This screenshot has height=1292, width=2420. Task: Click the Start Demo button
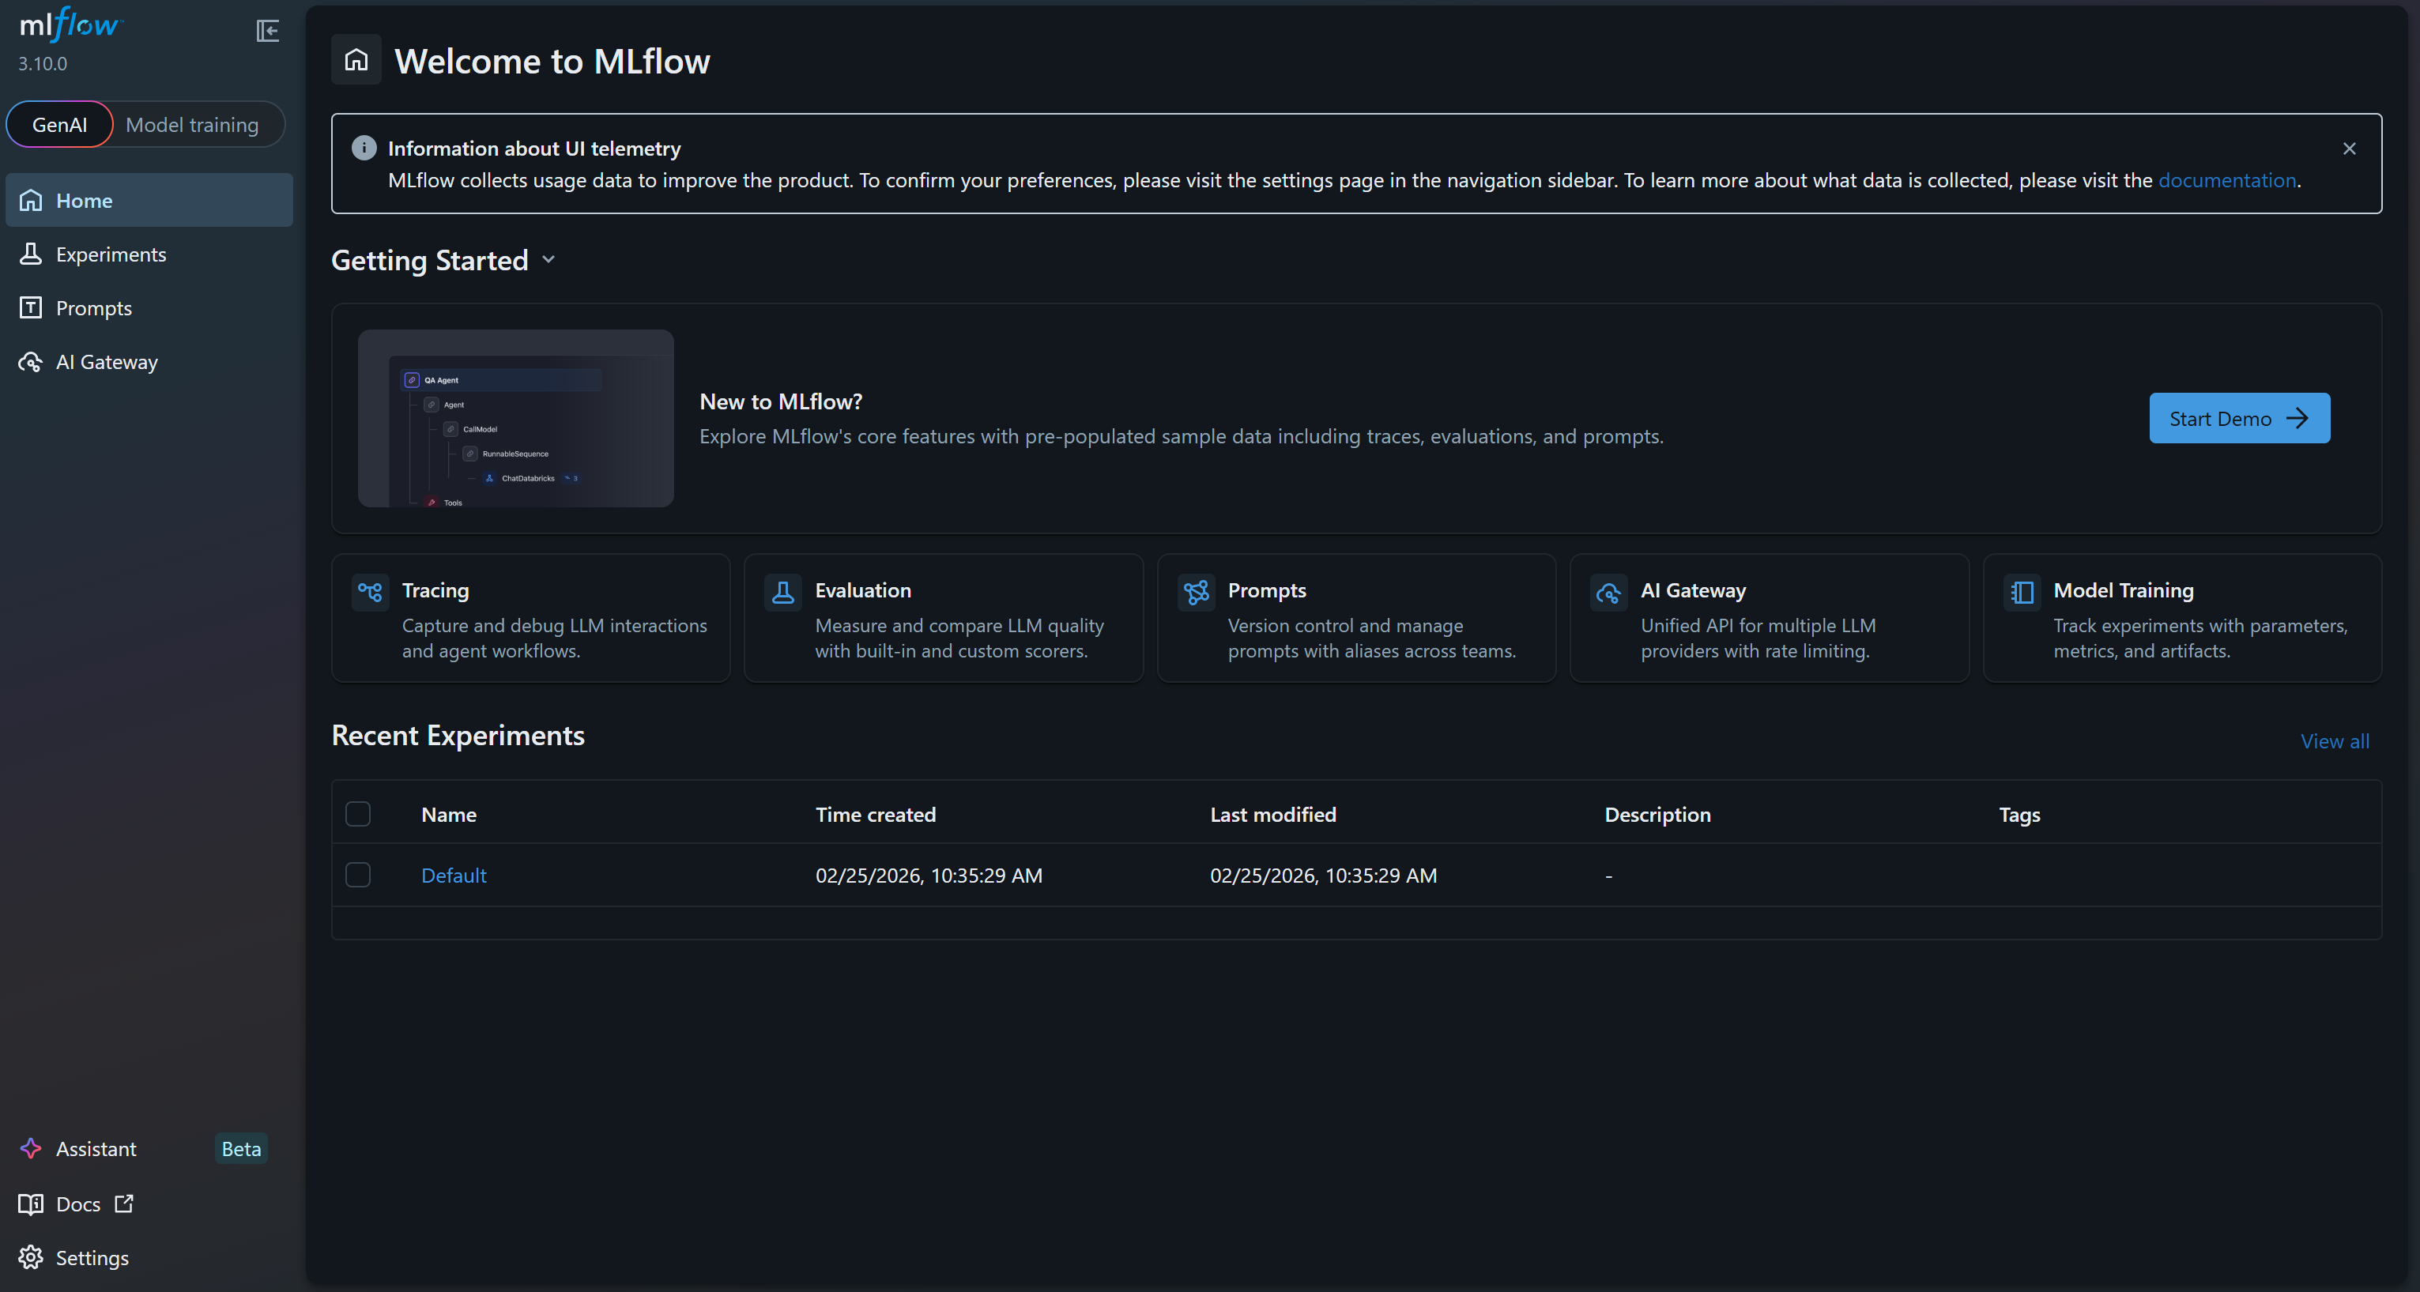(x=2239, y=417)
